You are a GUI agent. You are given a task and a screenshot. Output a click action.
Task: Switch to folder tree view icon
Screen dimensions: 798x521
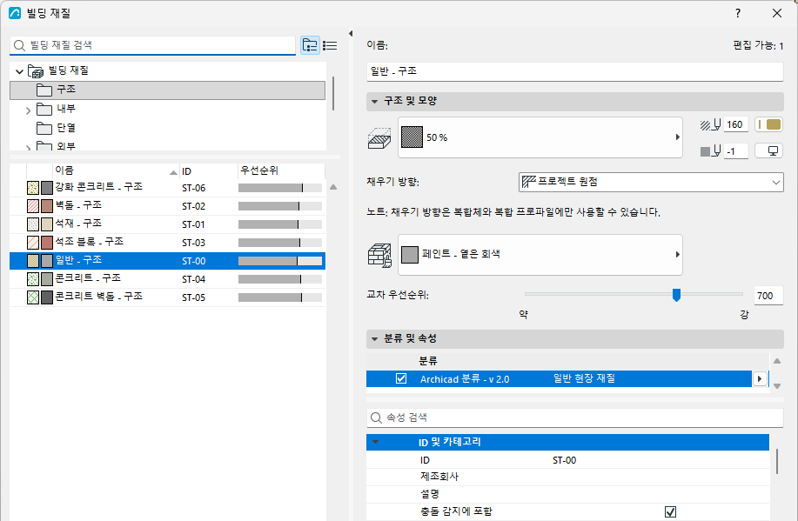310,46
